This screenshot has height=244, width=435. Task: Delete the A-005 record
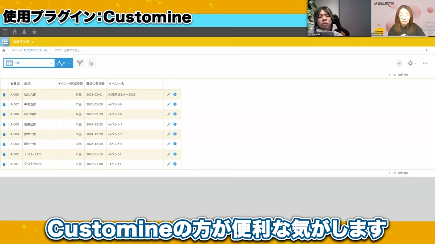click(175, 124)
